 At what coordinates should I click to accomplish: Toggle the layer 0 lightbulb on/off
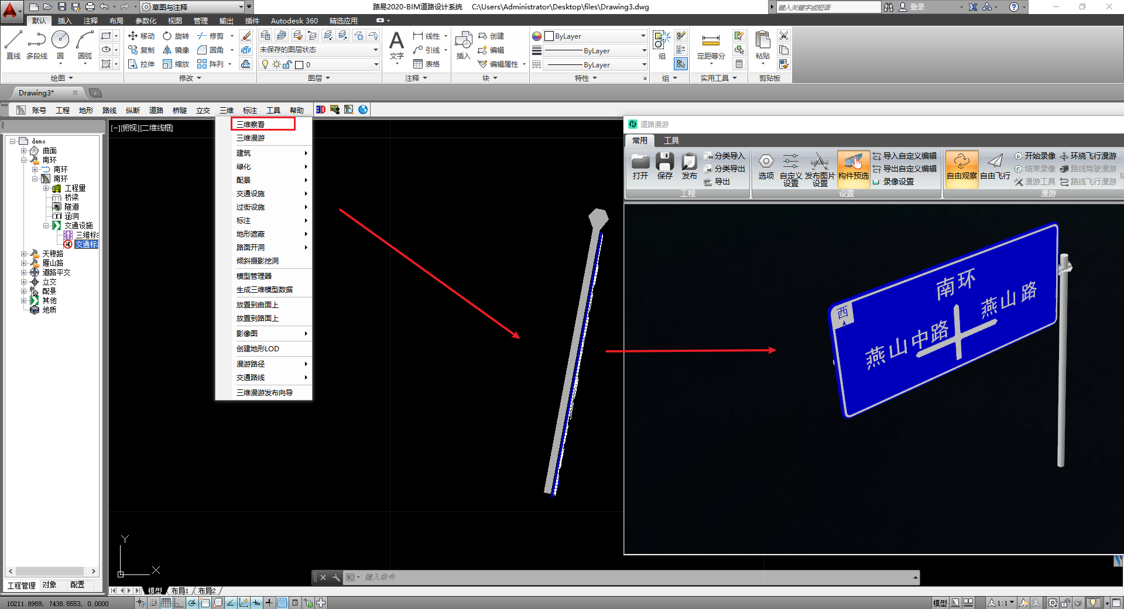tap(265, 64)
